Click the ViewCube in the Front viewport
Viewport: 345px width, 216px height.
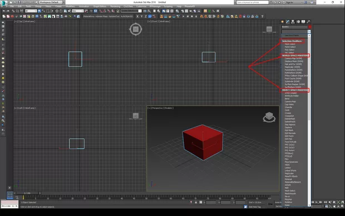pyautogui.click(x=269, y=30)
